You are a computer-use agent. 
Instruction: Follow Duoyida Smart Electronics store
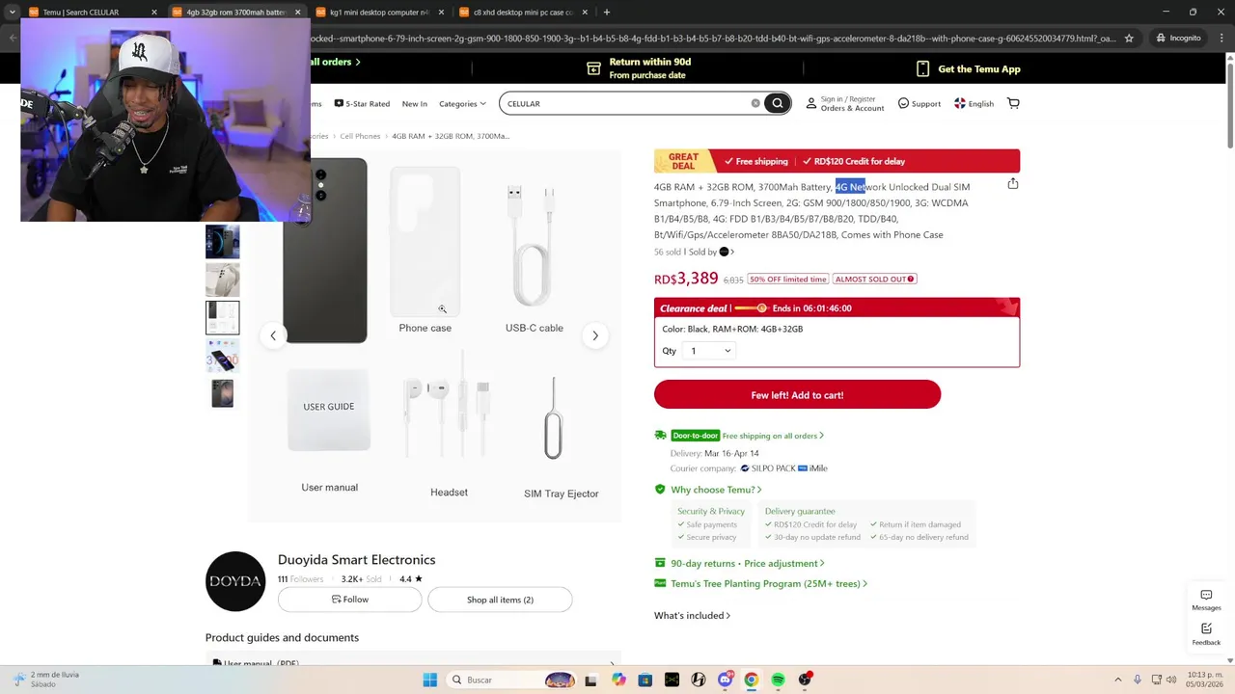click(x=349, y=600)
